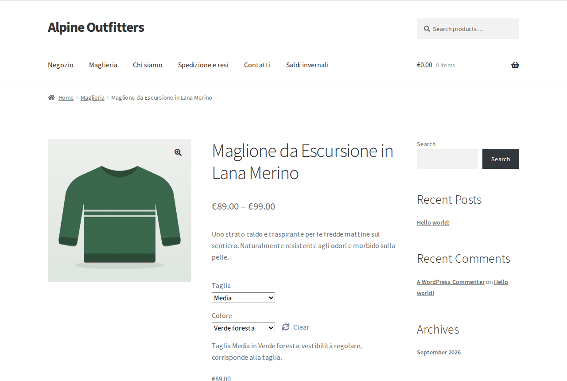Click the Recent Posts heading
This screenshot has height=381, width=567.
(x=449, y=199)
